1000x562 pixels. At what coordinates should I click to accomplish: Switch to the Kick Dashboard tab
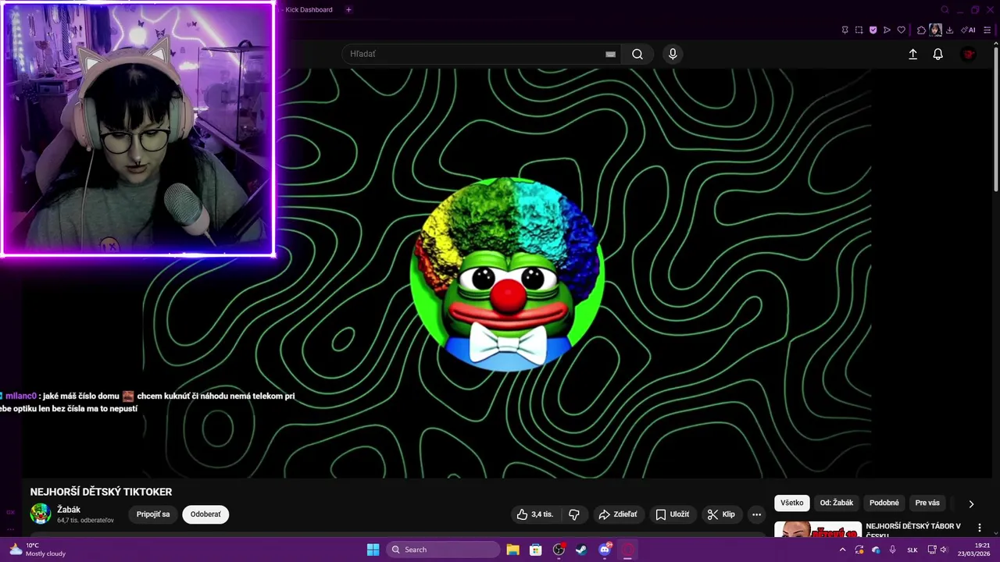(x=309, y=9)
